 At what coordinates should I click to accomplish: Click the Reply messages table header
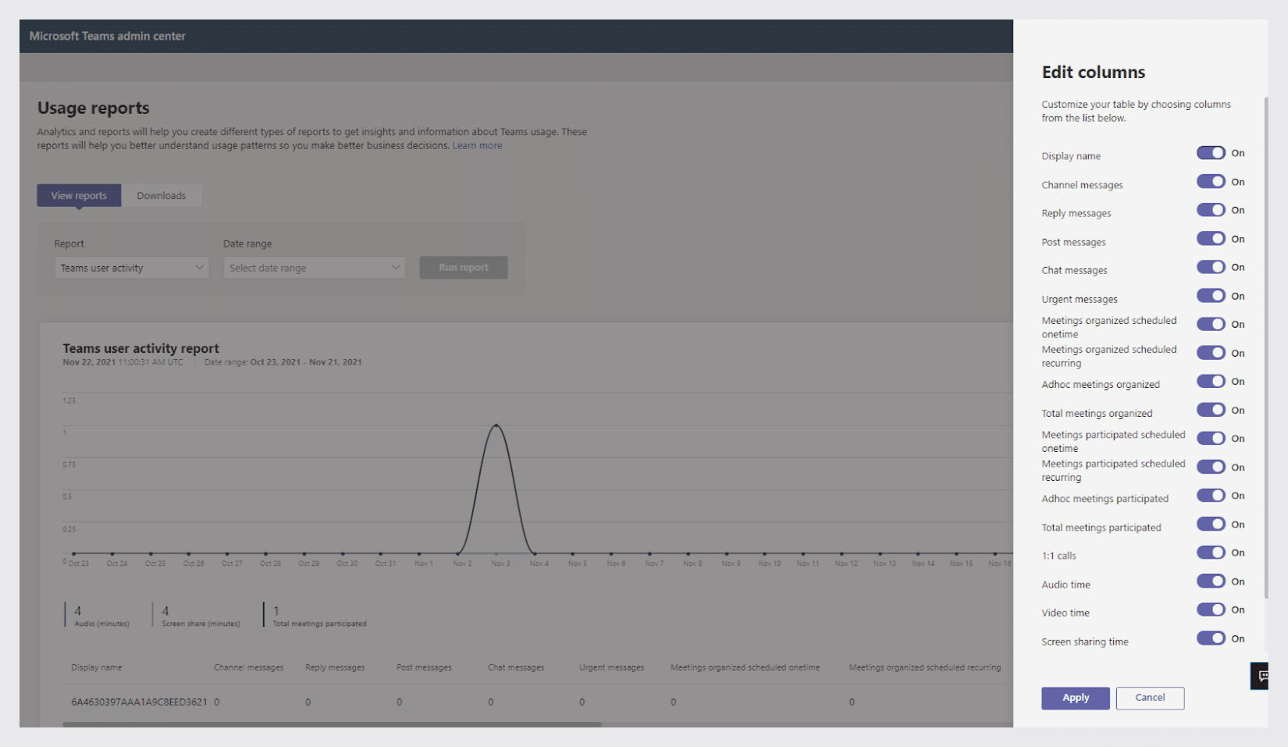click(335, 667)
